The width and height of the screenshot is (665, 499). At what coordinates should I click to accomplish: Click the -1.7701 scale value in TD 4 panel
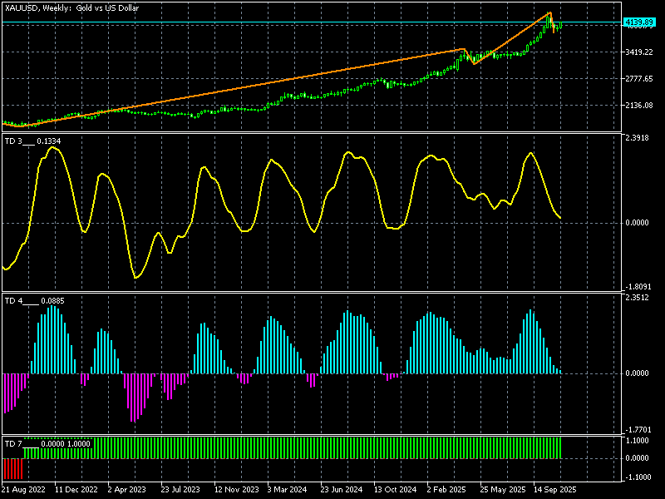[637, 430]
